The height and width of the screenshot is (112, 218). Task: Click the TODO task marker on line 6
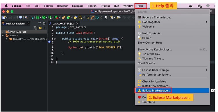coord(49,42)
